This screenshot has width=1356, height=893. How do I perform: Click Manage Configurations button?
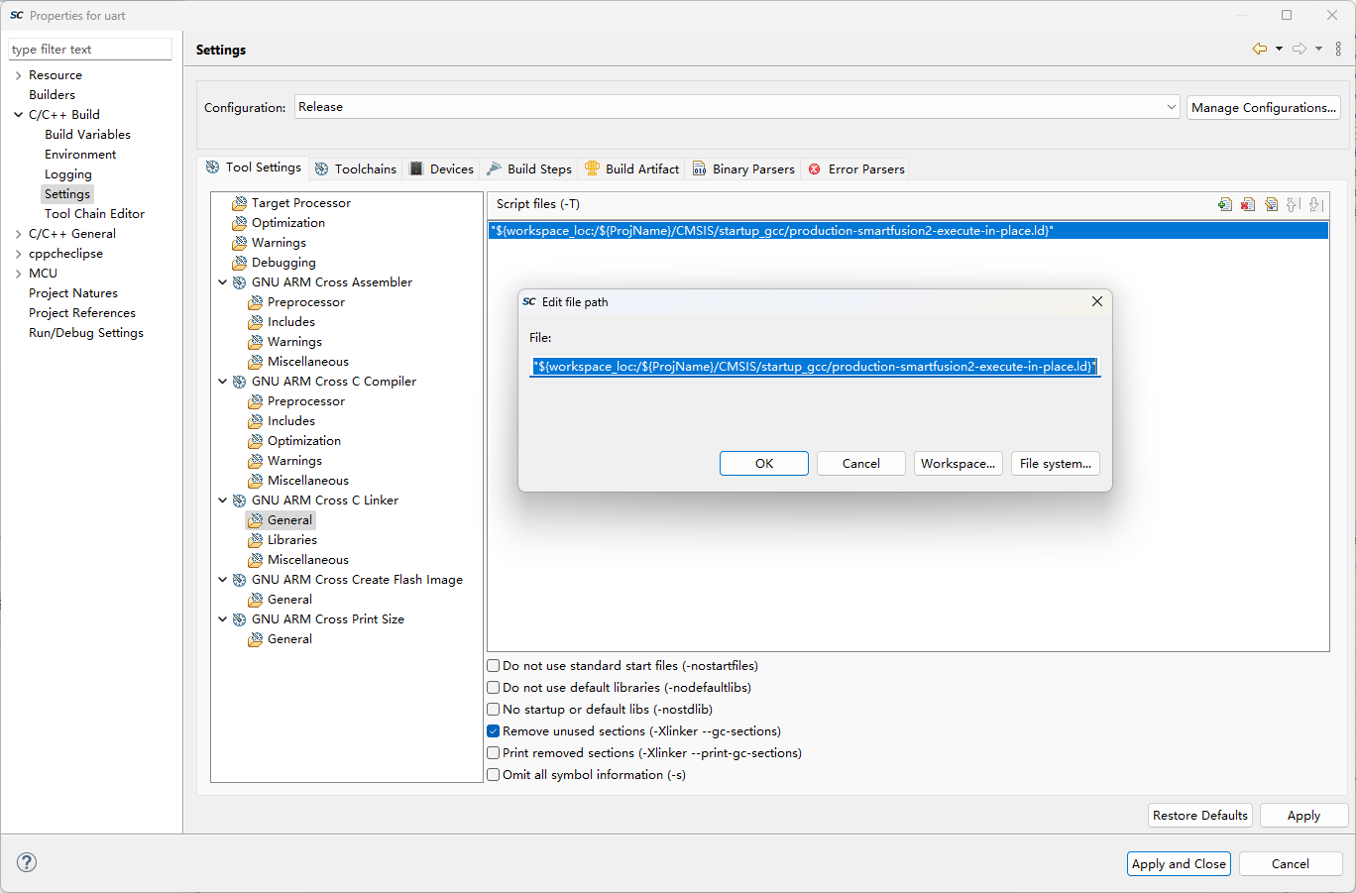(x=1264, y=108)
